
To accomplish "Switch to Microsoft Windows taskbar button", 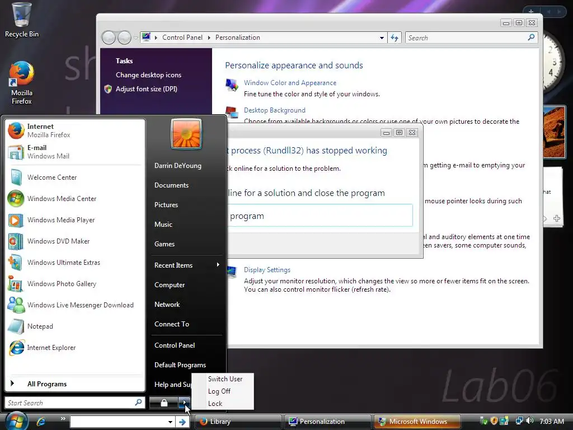I will [417, 422].
